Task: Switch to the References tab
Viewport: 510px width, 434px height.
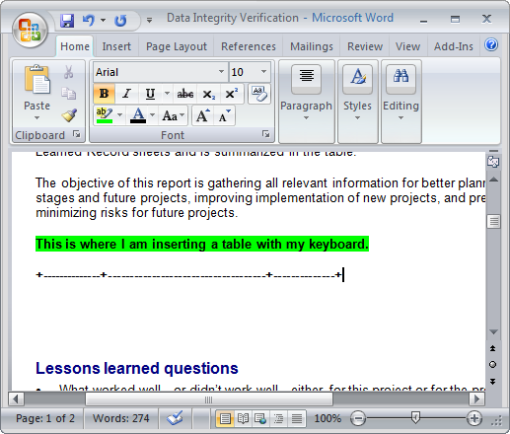Action: tap(249, 46)
